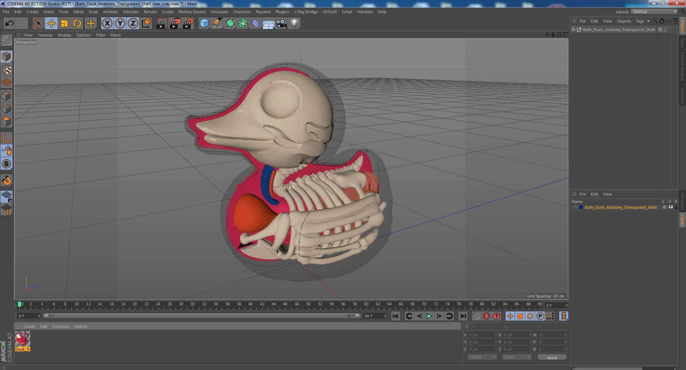Open the Content Browser side tab
The width and height of the screenshot is (686, 370).
pyautogui.click(x=682, y=66)
